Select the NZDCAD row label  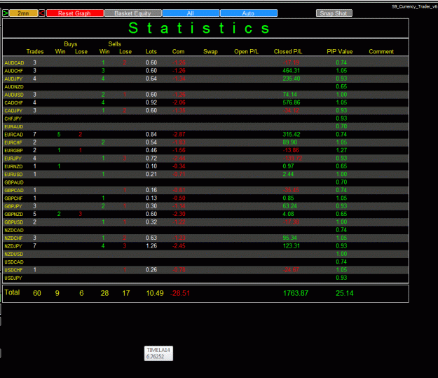(x=14, y=230)
